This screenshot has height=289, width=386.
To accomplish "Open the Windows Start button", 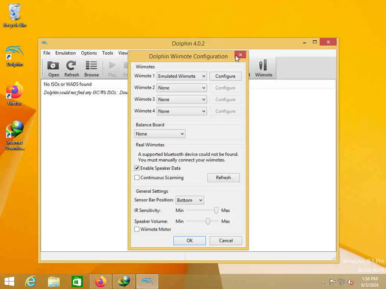I will 9,281.
